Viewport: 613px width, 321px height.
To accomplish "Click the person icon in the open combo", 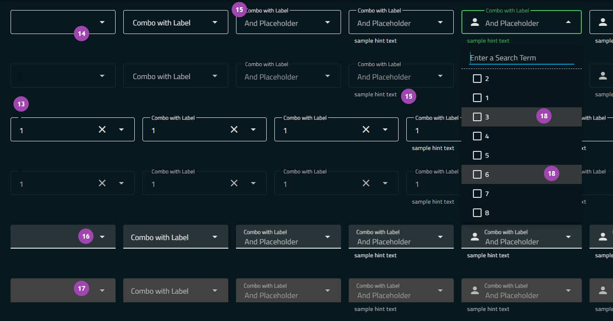I will (x=474, y=22).
